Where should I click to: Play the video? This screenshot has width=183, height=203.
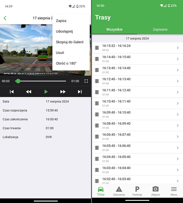click(46, 92)
